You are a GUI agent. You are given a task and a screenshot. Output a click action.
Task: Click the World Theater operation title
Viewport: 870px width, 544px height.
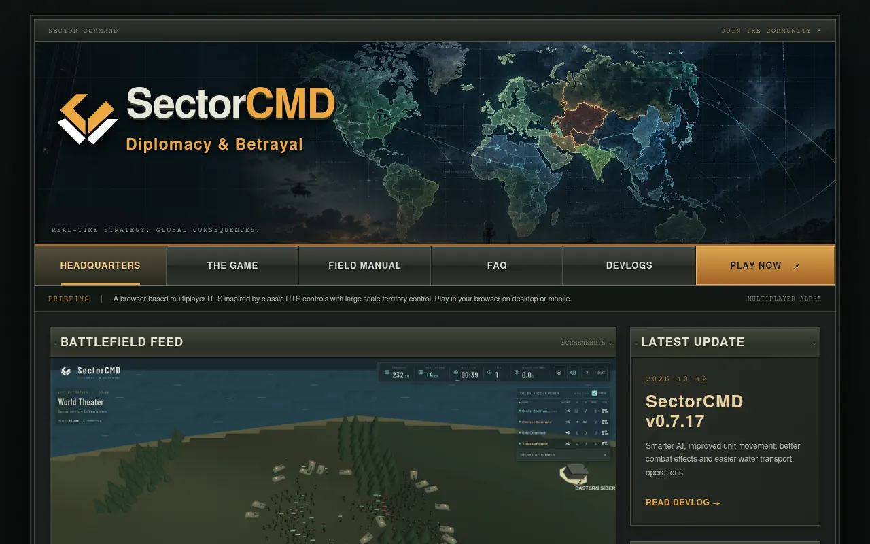point(81,402)
